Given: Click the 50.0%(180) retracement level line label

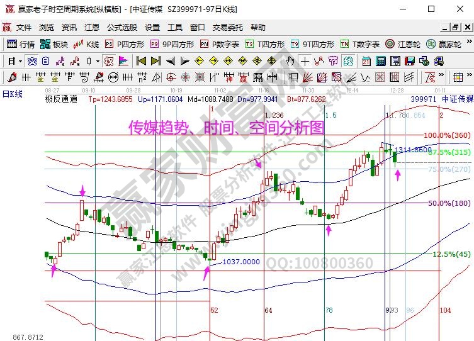Looking at the screenshot, I should click(x=448, y=203).
